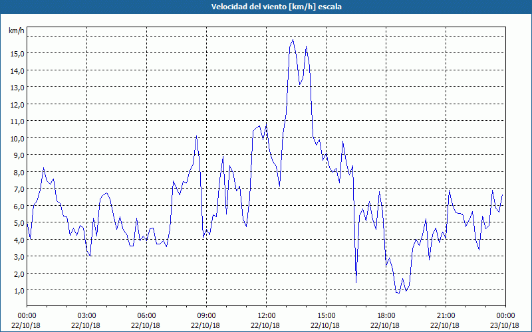Click the lowest wind speed point after 18:00
This screenshot has height=332, width=532.
398,293
